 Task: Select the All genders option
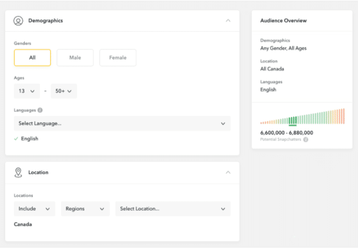pyautogui.click(x=32, y=58)
